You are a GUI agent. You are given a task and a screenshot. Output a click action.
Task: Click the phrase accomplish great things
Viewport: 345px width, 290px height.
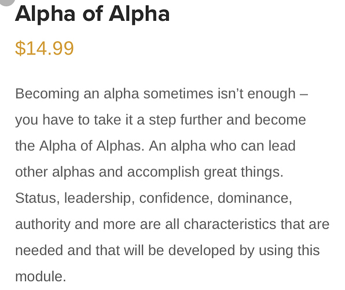click(x=205, y=172)
